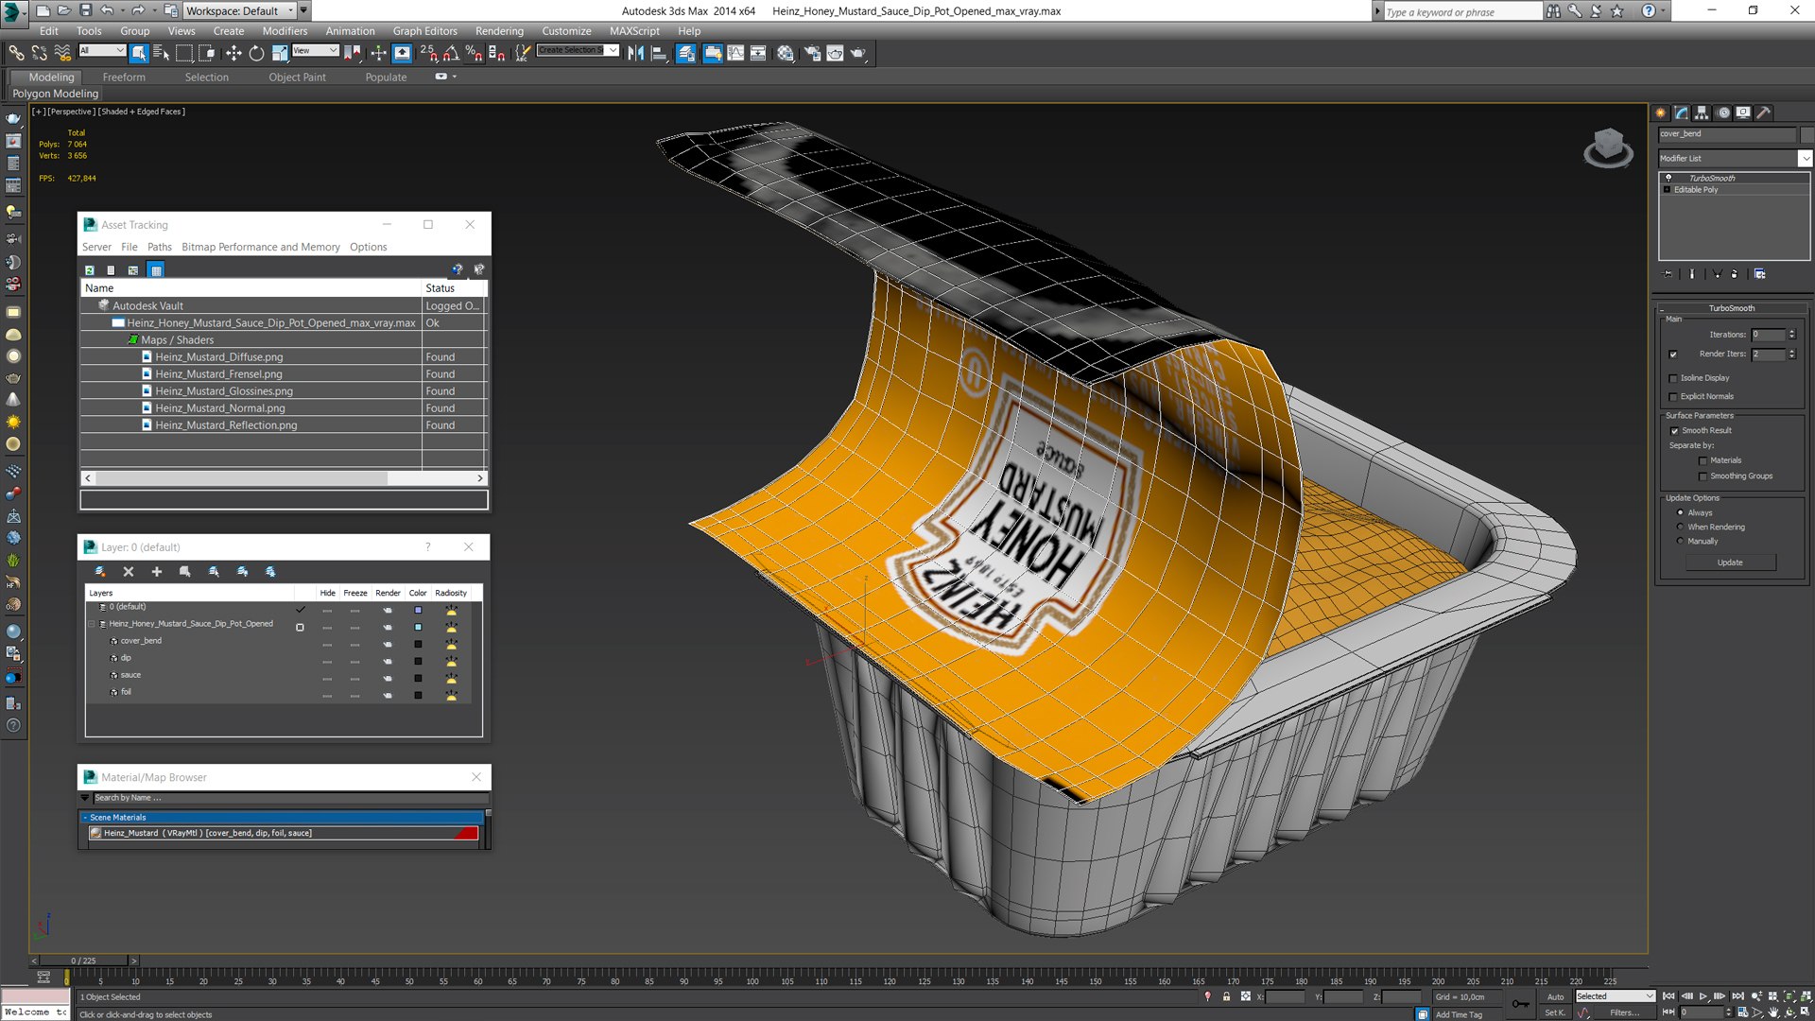Screen dimensions: 1815x1021
Task: Click Create New Layer plus icon
Action: coord(157,571)
